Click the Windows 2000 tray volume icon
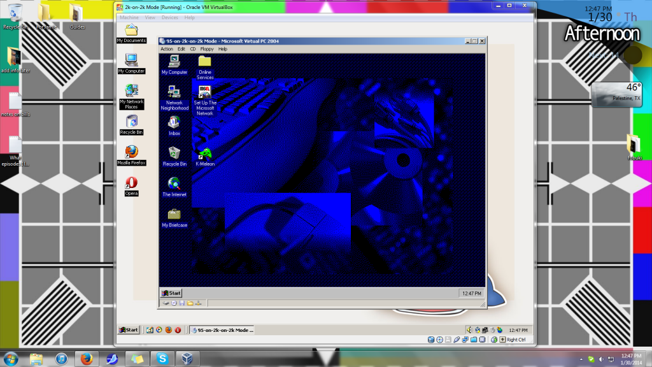Viewport: 652px width, 367px height. [470, 330]
